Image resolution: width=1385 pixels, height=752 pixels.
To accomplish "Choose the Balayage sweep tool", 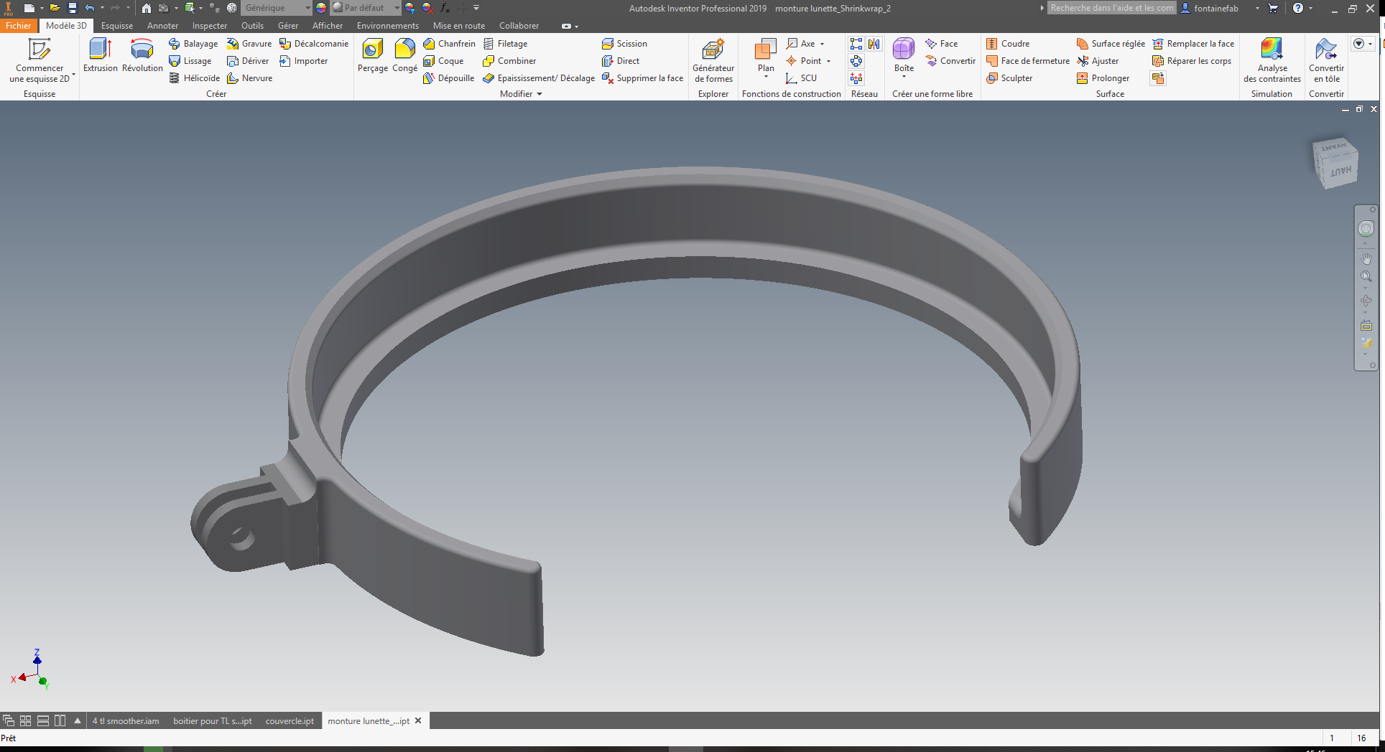I will coord(193,44).
